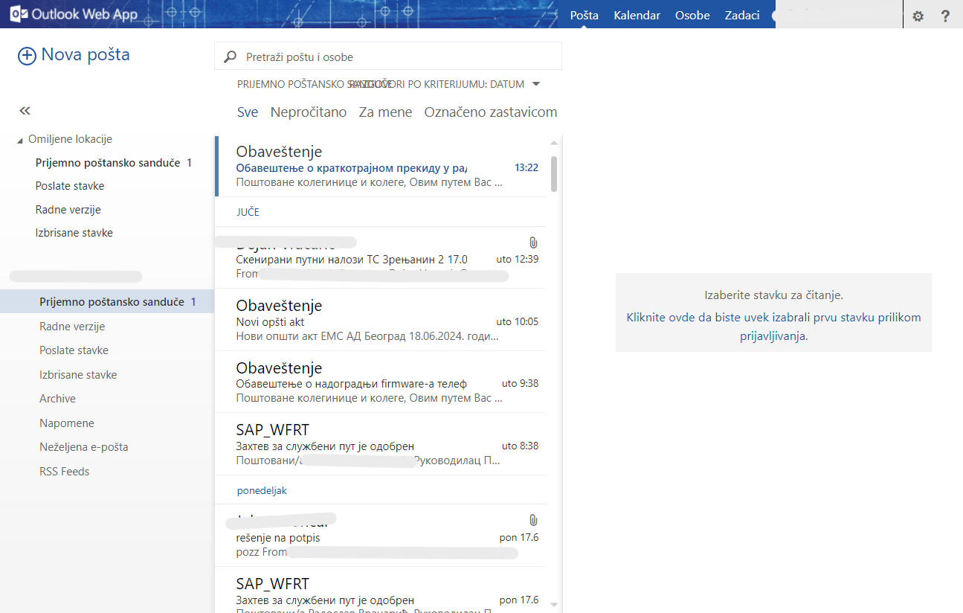Select mailbox Prijemno poštansko sanduče folder
Image resolution: width=963 pixels, height=613 pixels.
tap(107, 301)
